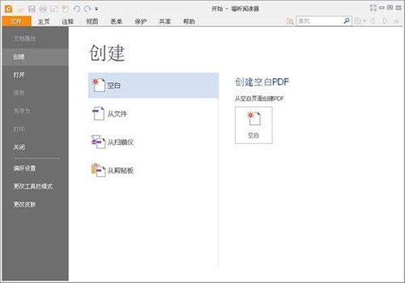Select the 空白 create option row

point(153,86)
